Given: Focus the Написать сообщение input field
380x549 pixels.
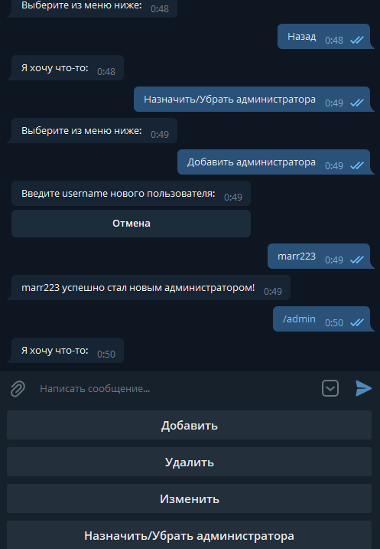Looking at the screenshot, I should click(175, 389).
